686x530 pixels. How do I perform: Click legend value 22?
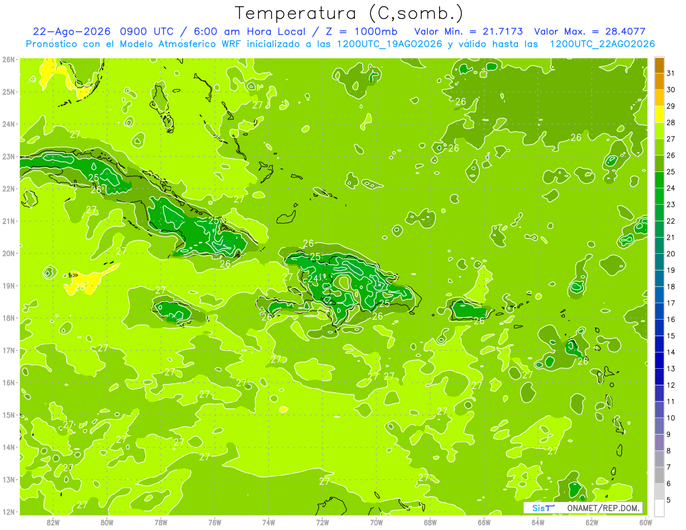pyautogui.click(x=671, y=221)
